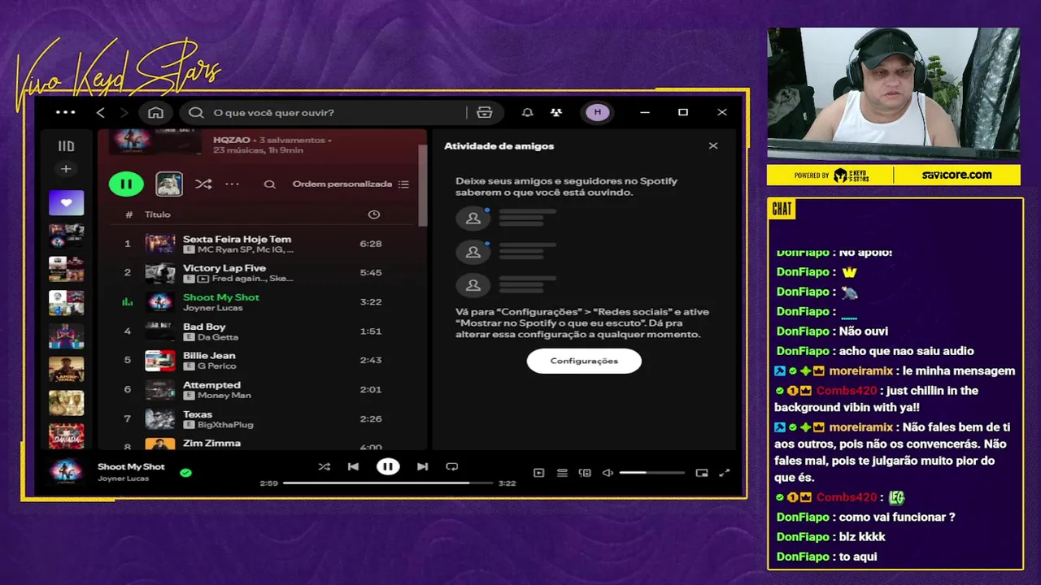
Task: Click the 'HQZAO' playlist owner link
Action: (232, 140)
